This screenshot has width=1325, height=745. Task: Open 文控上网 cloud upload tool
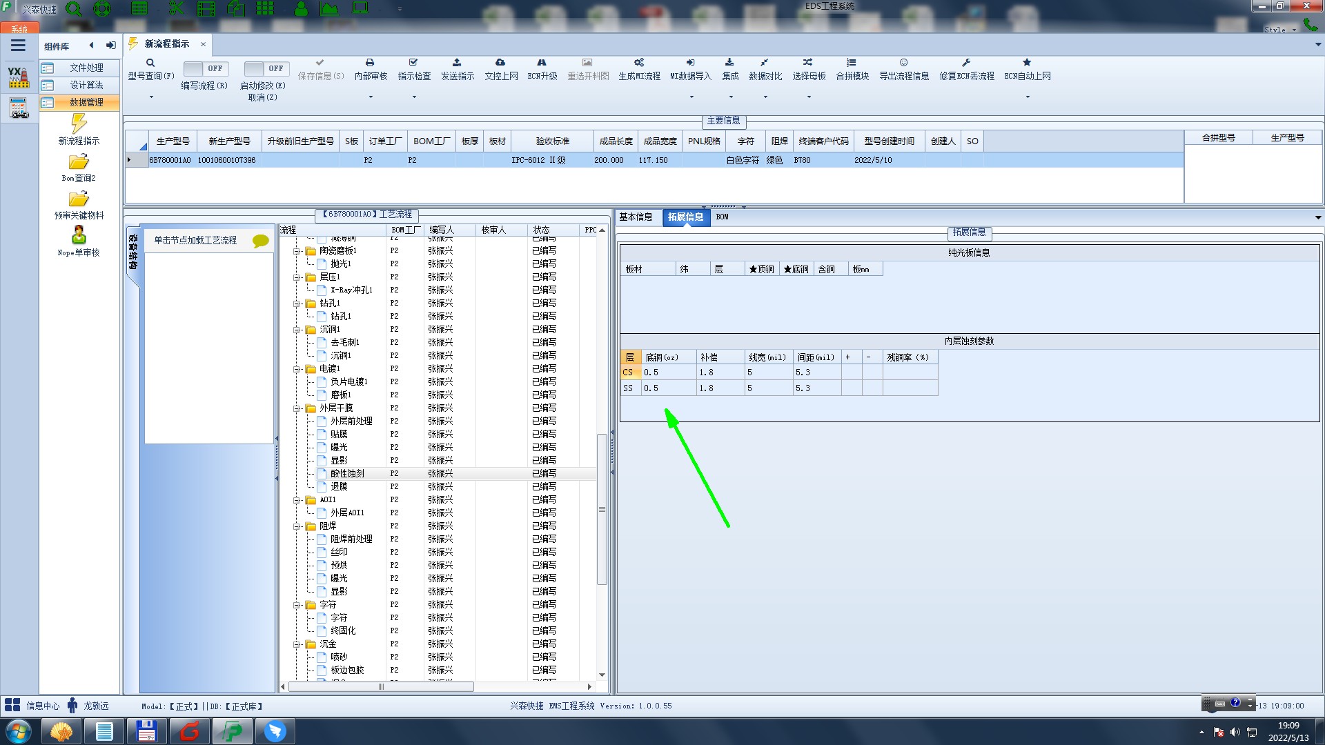click(500, 63)
